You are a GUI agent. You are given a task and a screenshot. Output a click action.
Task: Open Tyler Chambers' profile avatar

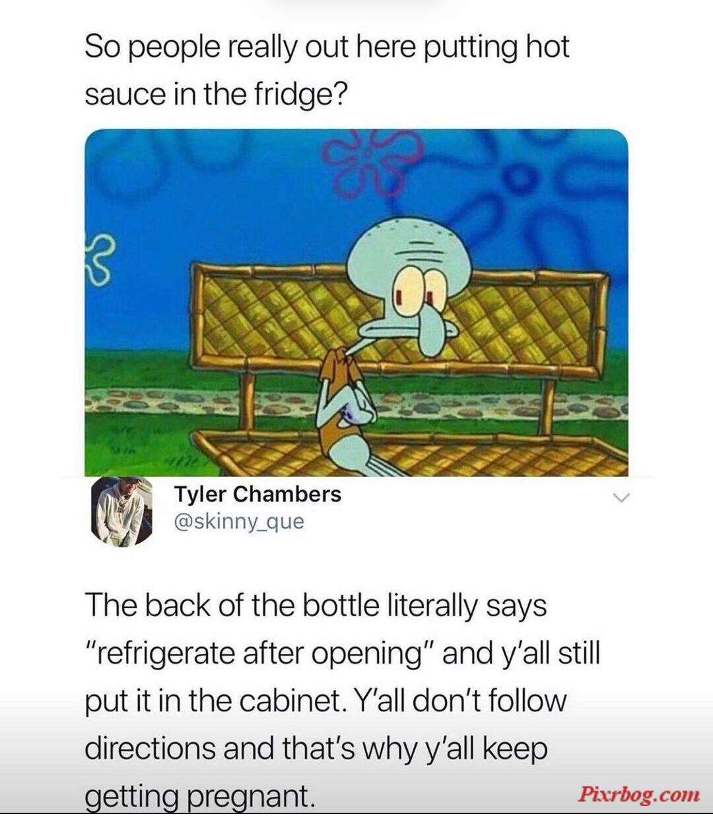click(x=121, y=512)
